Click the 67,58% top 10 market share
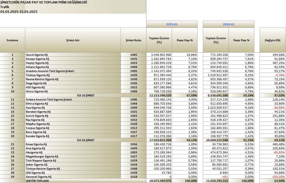The height and width of the screenshot is (183, 286). point(185,95)
